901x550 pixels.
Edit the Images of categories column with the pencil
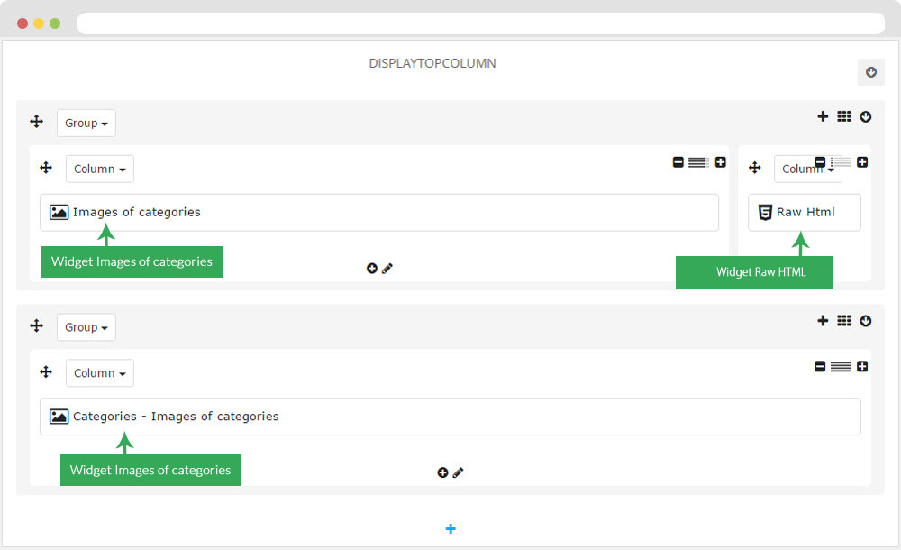click(x=387, y=268)
